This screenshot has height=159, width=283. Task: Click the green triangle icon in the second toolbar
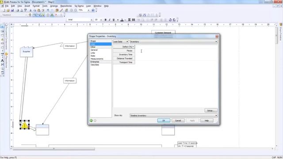click(52, 15)
